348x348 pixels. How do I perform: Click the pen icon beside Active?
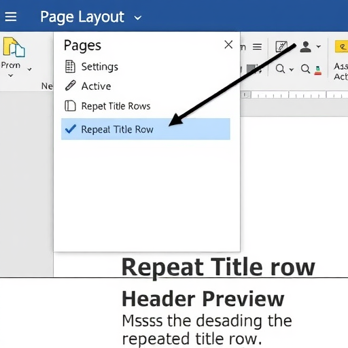point(71,86)
